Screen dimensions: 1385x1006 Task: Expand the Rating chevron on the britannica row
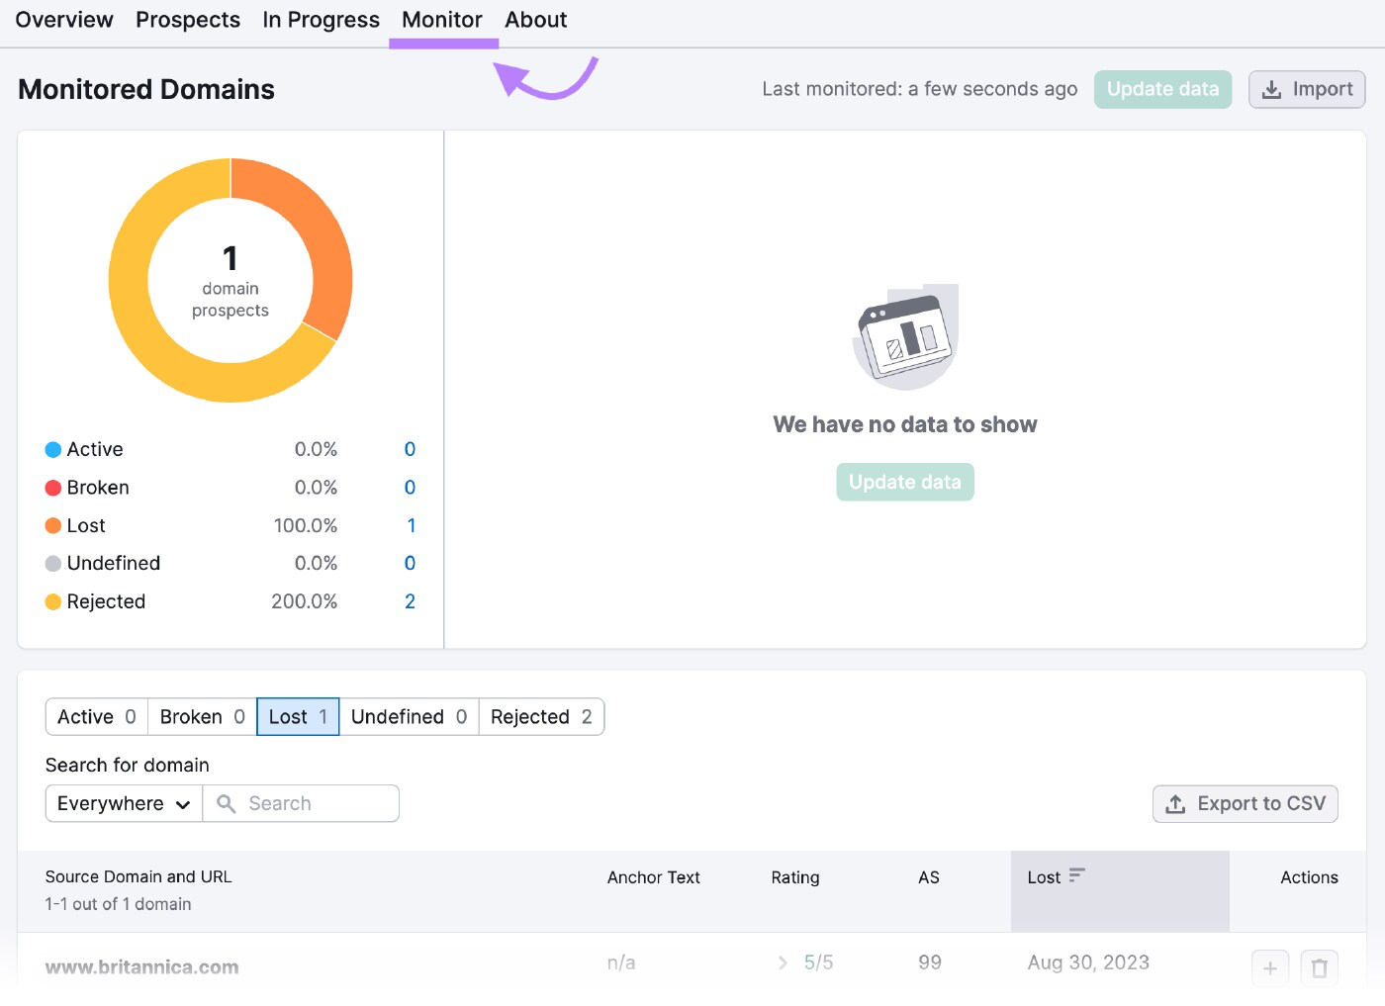[x=783, y=962]
